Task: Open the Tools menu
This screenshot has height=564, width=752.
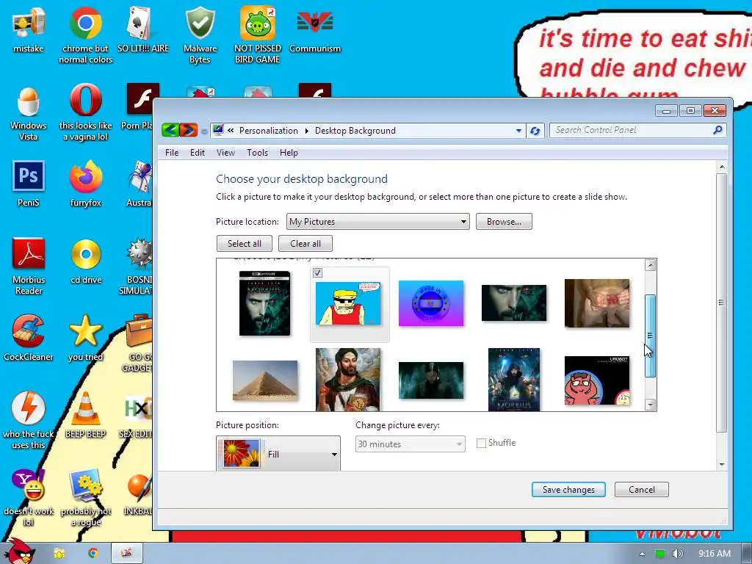Action: point(257,153)
